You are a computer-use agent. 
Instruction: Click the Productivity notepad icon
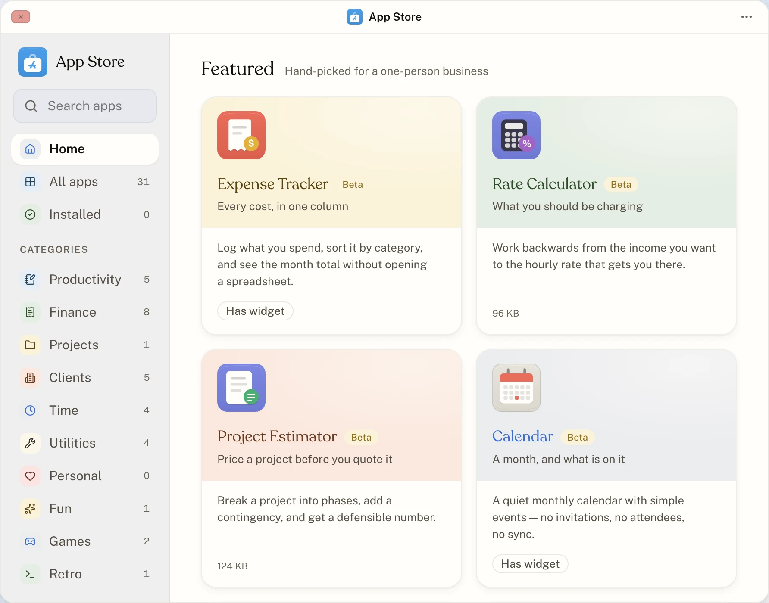pyautogui.click(x=30, y=280)
